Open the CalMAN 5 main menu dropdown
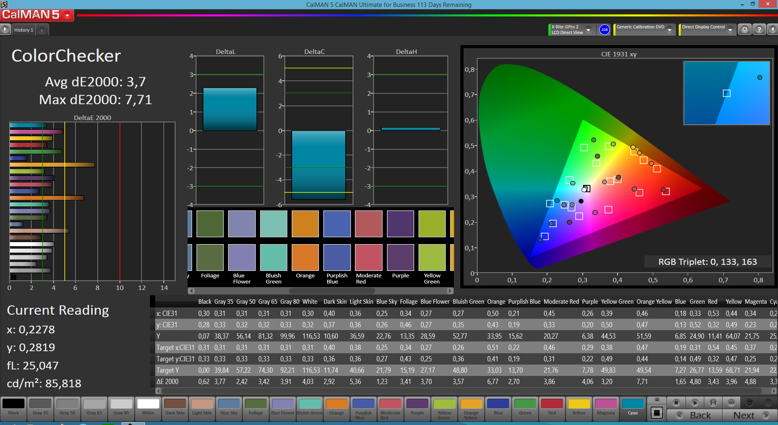 (67, 15)
